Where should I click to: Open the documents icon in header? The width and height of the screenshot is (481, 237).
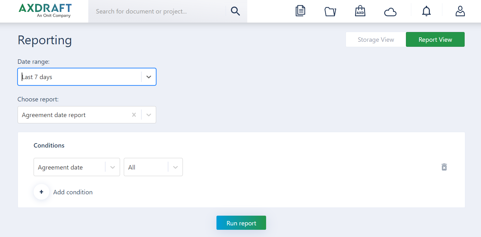tap(300, 11)
